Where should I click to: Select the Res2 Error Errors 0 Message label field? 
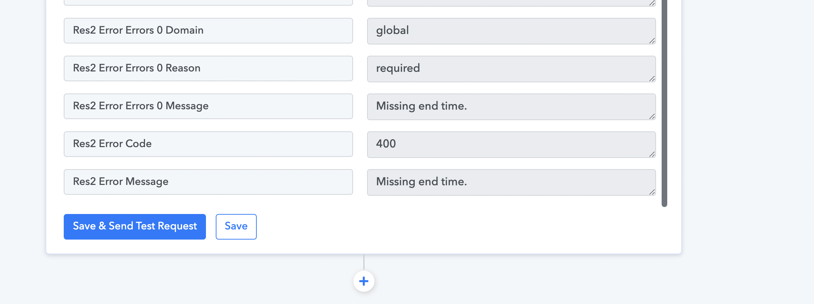tap(208, 106)
